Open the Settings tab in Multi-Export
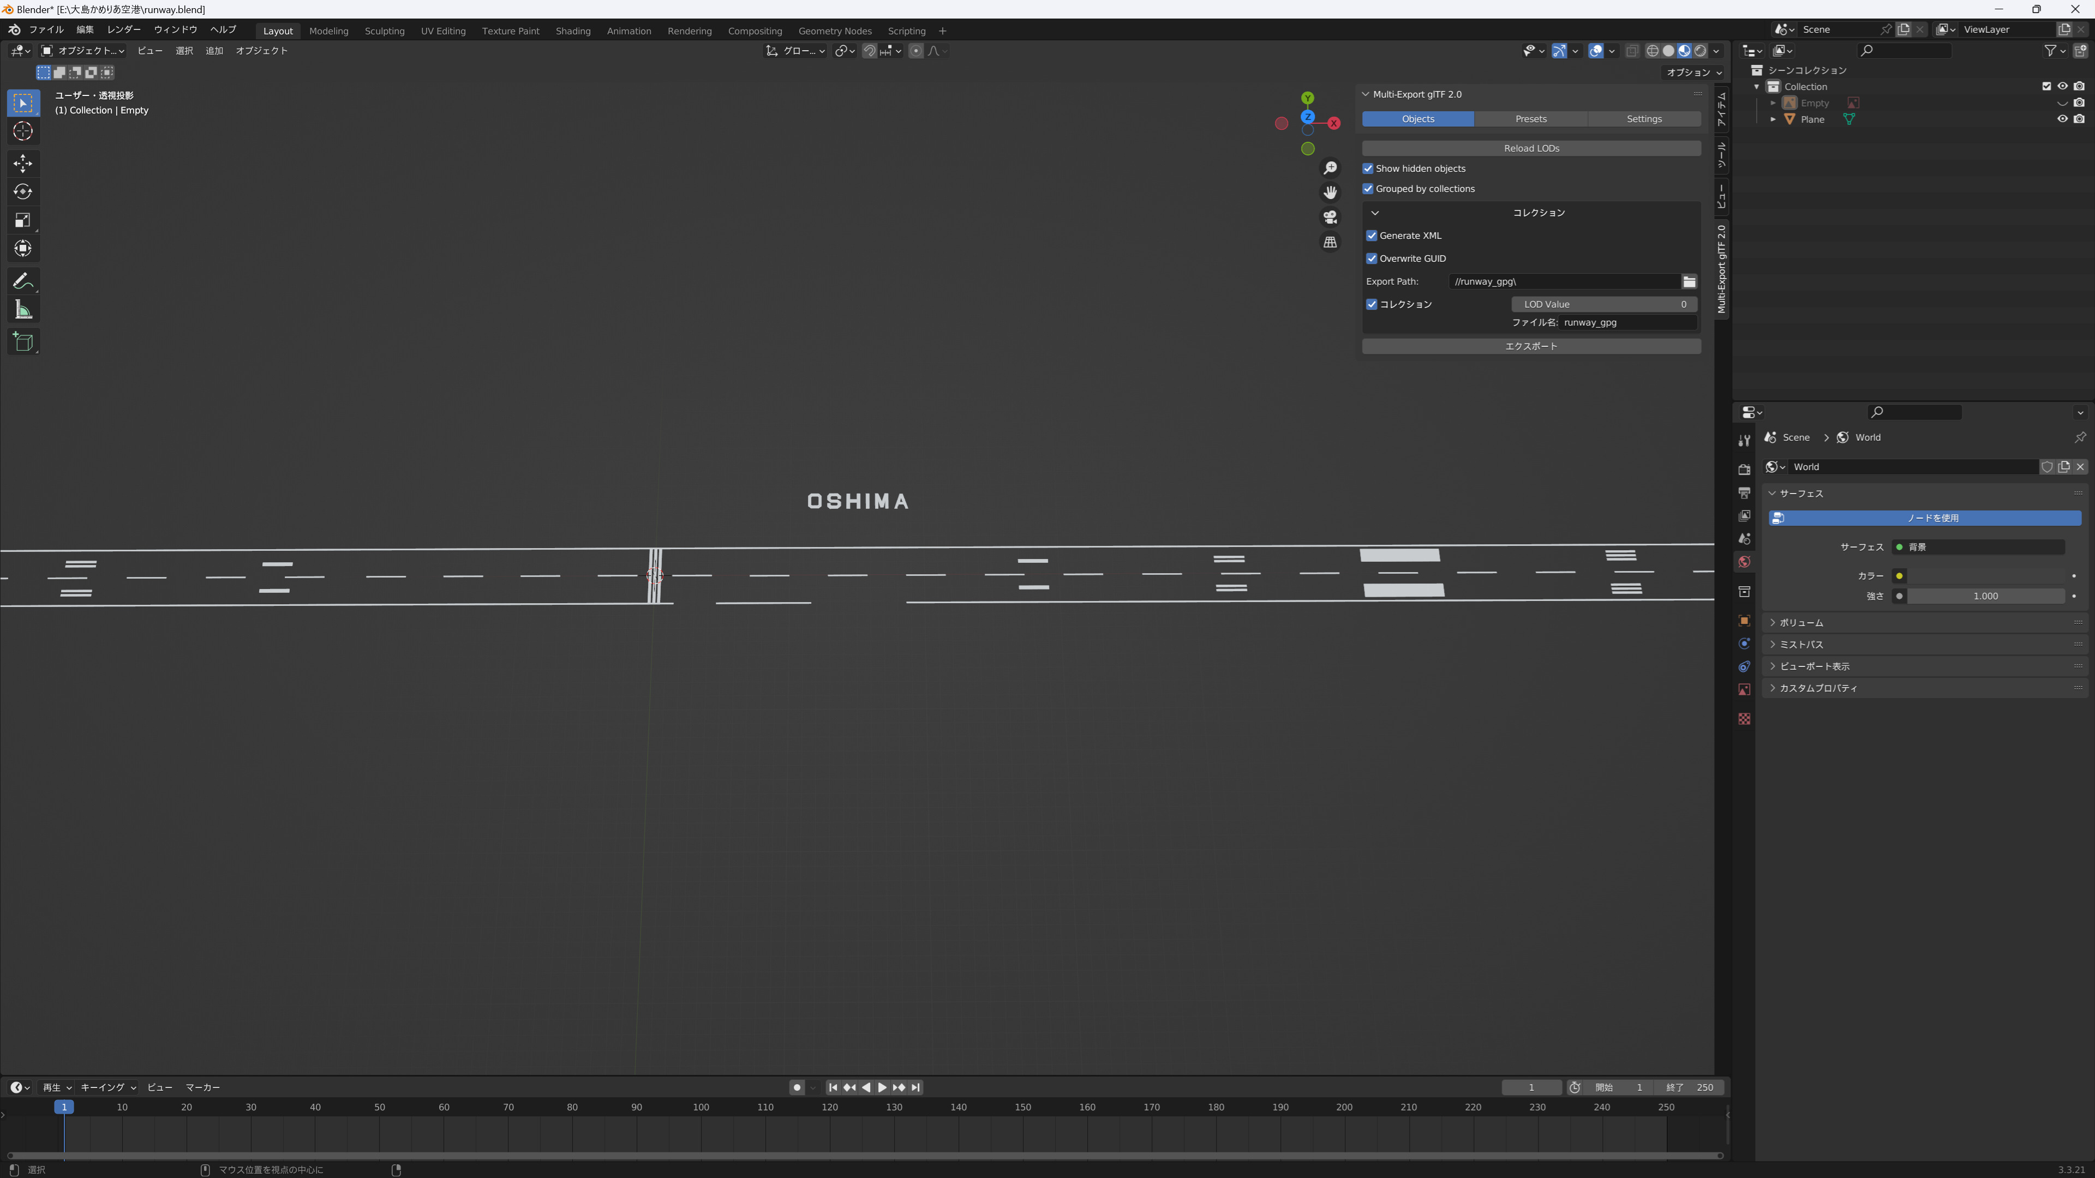Viewport: 2095px width, 1178px height. (x=1644, y=119)
